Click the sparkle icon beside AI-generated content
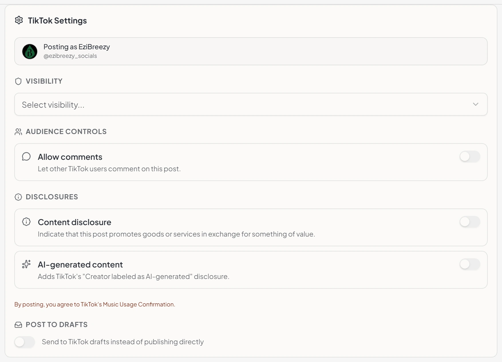The height and width of the screenshot is (362, 502). [26, 264]
